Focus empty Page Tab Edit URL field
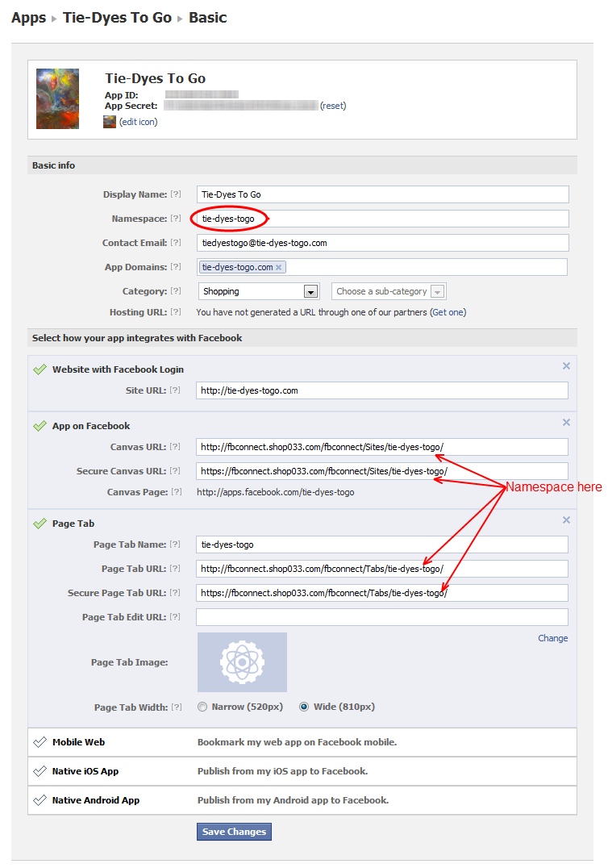The image size is (608, 868). (x=381, y=616)
